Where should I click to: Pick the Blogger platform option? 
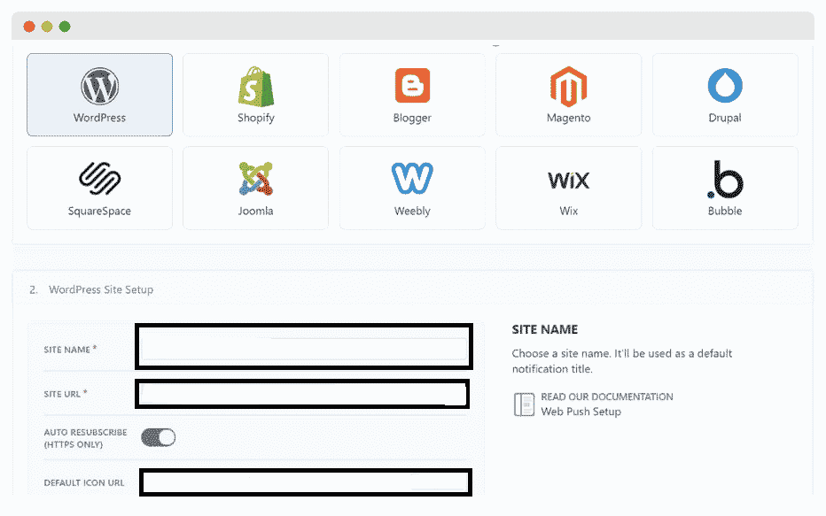pyautogui.click(x=412, y=95)
